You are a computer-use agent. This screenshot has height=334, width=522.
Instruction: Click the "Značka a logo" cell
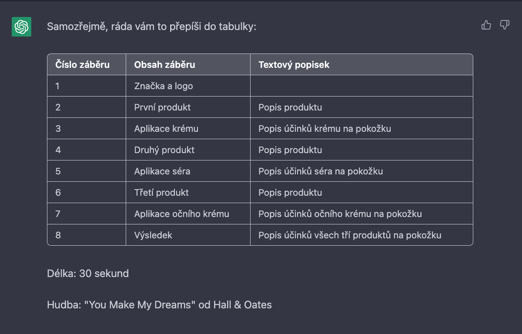(x=188, y=86)
